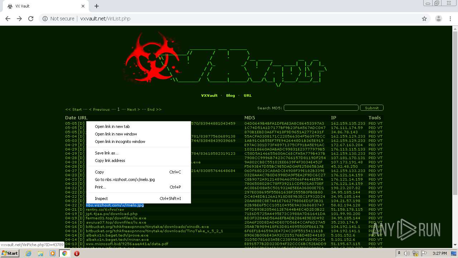The image size is (458, 258).
Task: Click the Submit button
Action: pyautogui.click(x=372, y=108)
